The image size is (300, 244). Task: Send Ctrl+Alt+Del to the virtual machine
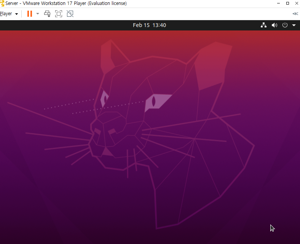pos(47,14)
